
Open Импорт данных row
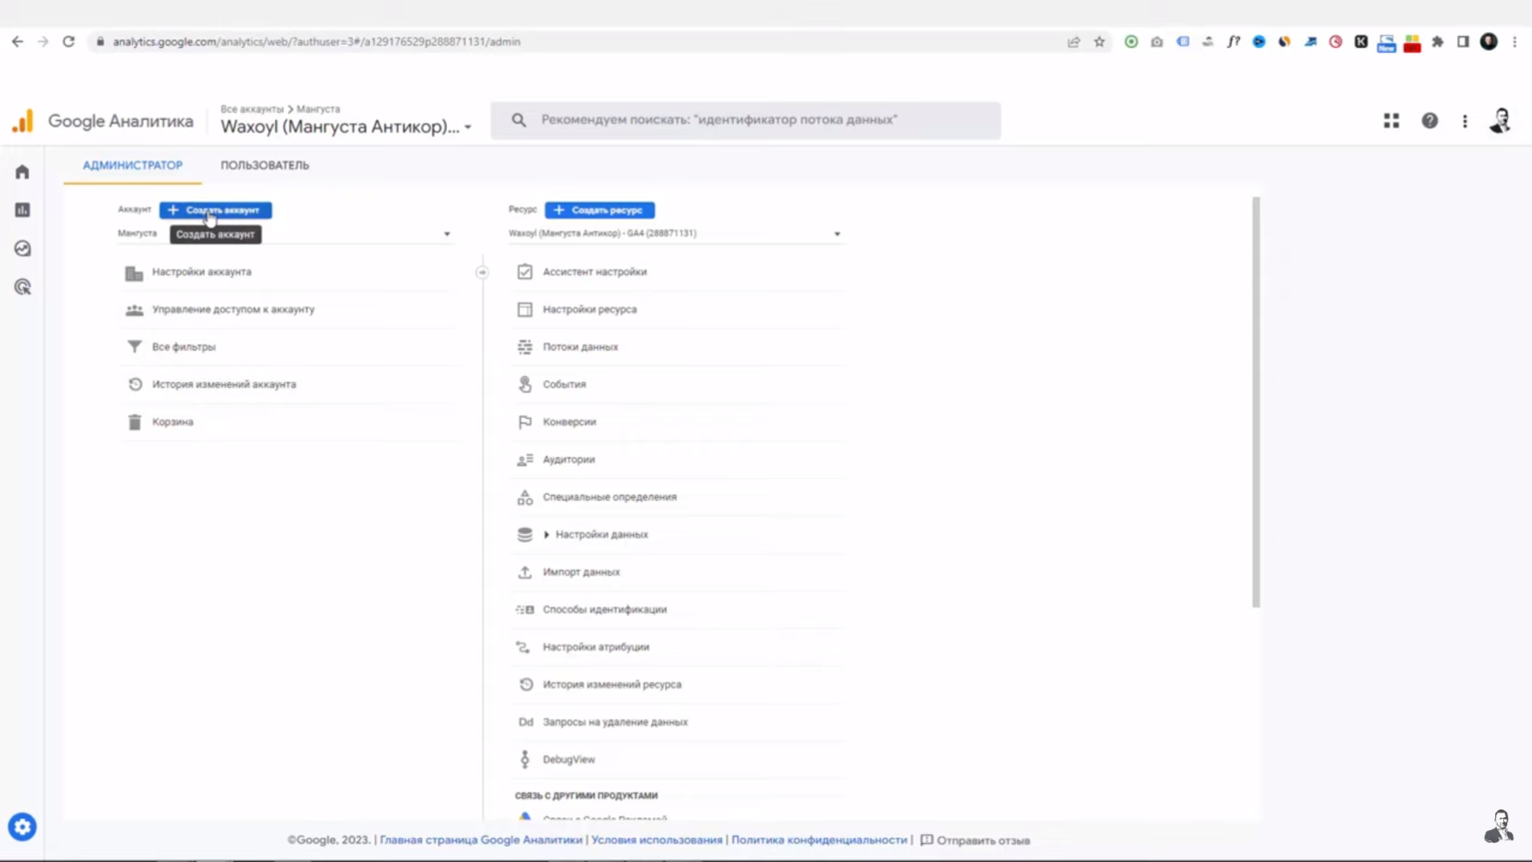(x=677, y=572)
